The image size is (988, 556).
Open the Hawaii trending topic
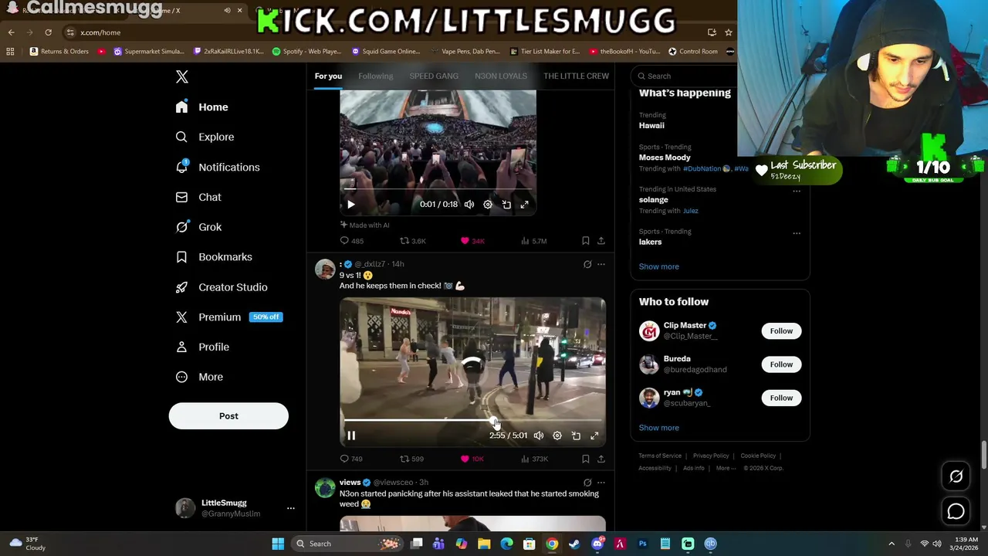[x=651, y=125]
